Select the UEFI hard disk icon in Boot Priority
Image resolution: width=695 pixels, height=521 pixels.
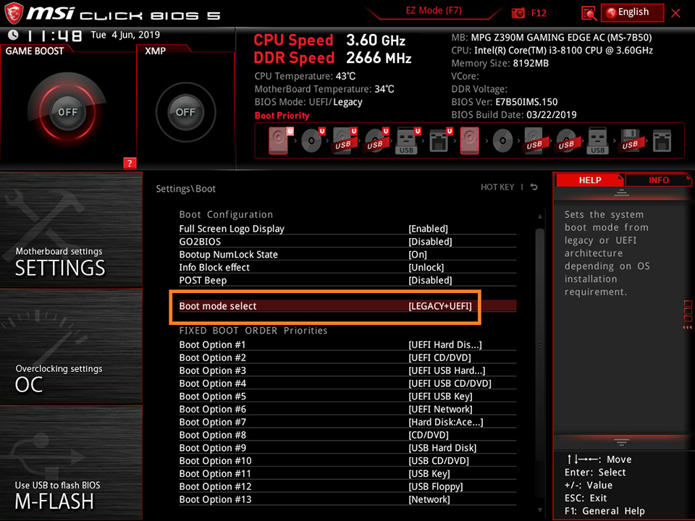coord(279,140)
